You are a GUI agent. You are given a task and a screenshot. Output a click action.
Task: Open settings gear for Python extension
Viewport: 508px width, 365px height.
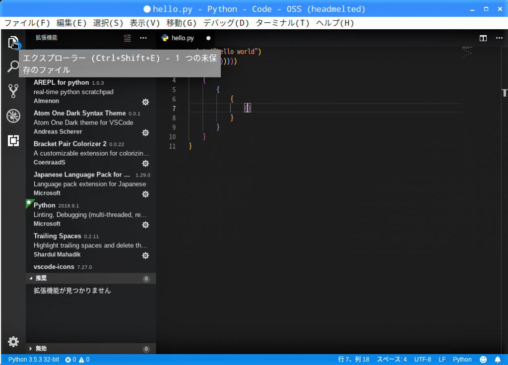click(x=145, y=225)
